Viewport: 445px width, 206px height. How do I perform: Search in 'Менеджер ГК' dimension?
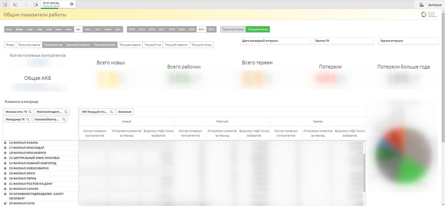[x=28, y=119]
